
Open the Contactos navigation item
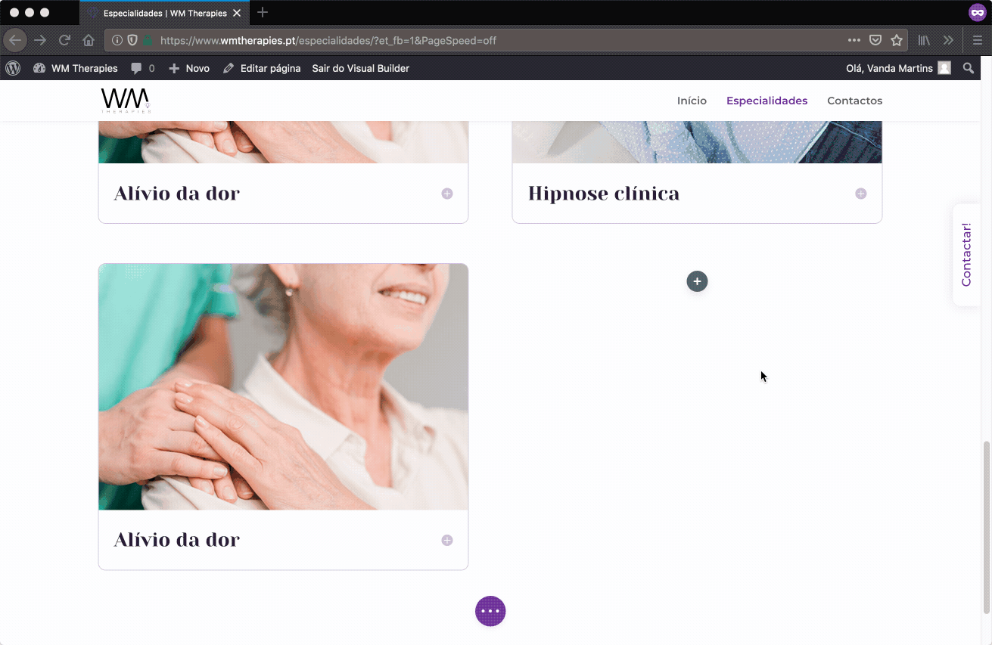pyautogui.click(x=854, y=101)
